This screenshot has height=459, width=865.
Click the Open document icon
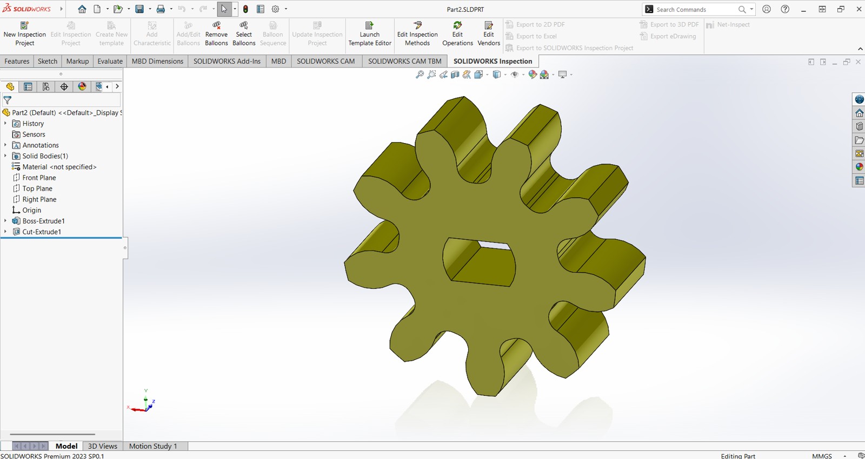pyautogui.click(x=117, y=9)
